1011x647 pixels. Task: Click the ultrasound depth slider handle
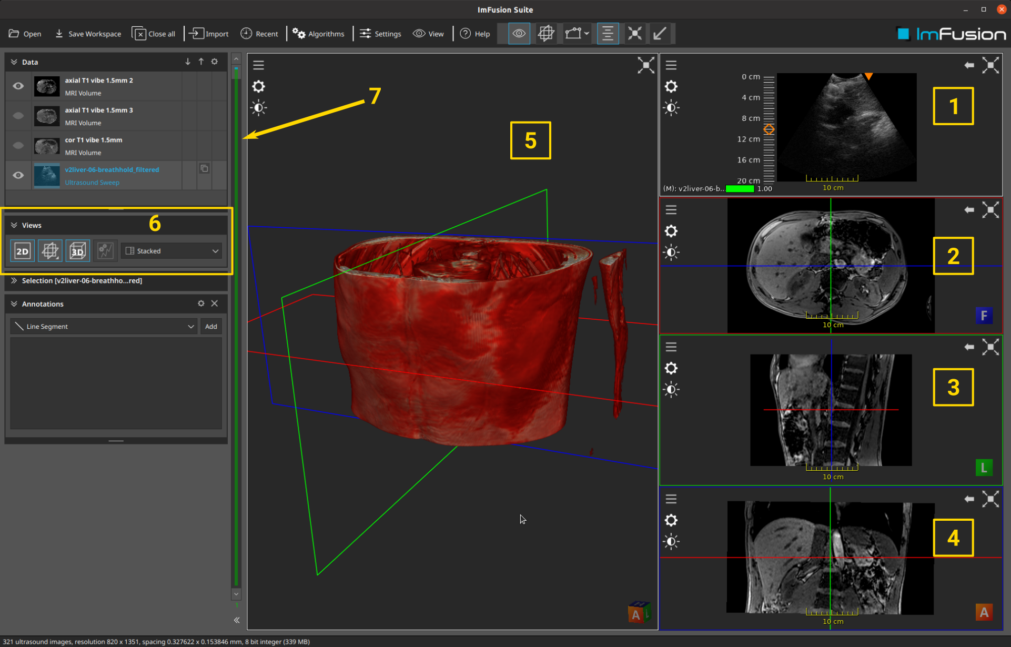769,129
